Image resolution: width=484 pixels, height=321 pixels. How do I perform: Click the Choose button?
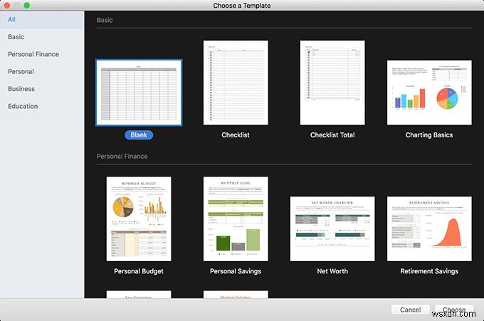(454, 310)
